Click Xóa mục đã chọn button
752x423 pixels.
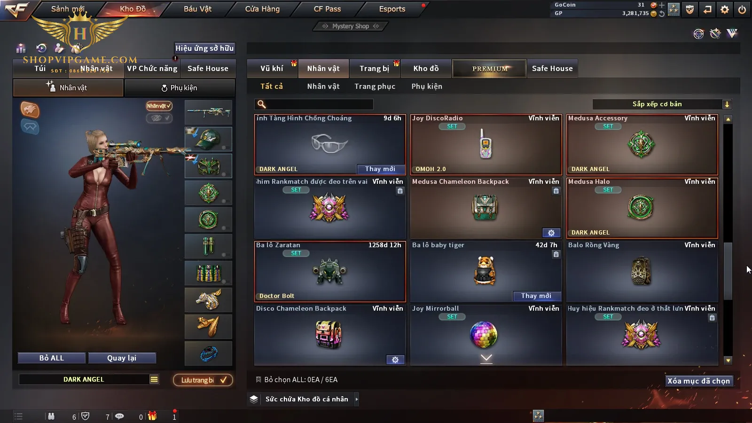coord(699,381)
